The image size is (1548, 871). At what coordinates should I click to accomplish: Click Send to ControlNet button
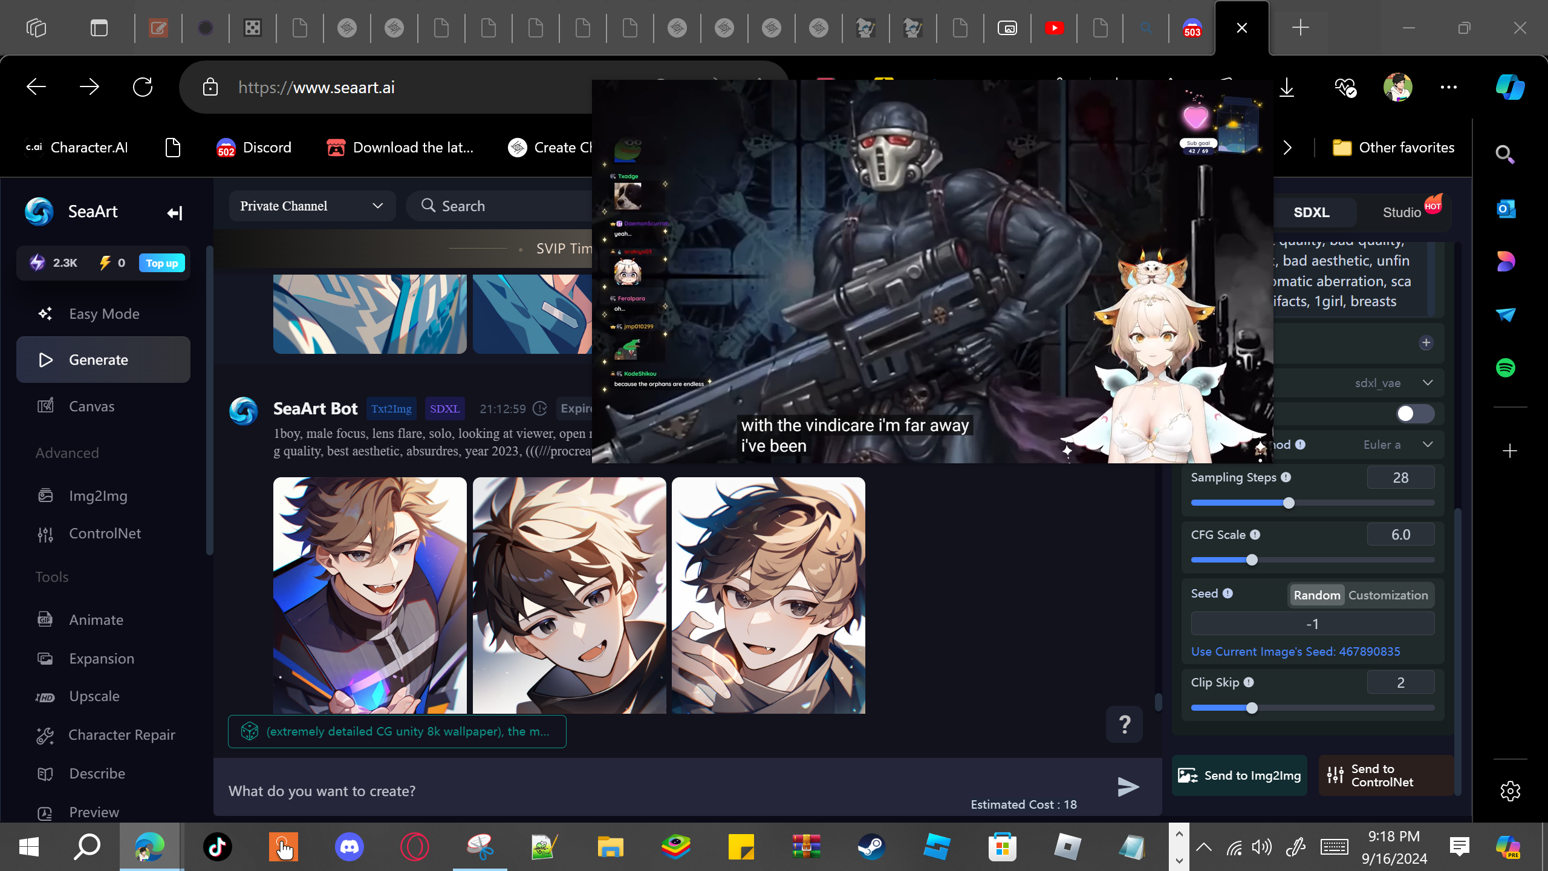click(1386, 775)
